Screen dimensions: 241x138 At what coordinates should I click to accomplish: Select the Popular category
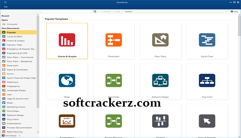[19, 32]
